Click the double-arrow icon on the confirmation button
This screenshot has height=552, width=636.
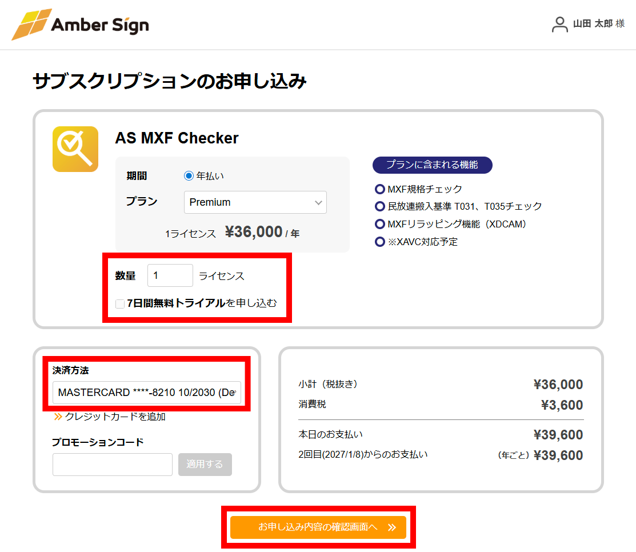(x=393, y=527)
